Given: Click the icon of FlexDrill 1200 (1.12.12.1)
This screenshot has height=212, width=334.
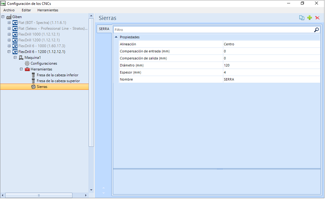Looking at the screenshot, I should [x=15, y=40].
